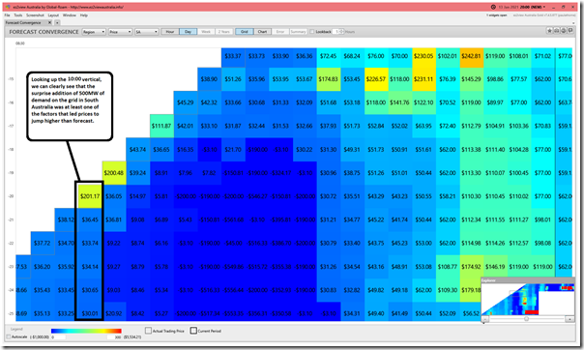
Task: Toggle the Autoscale checkbox
Action: pyautogui.click(x=9, y=337)
